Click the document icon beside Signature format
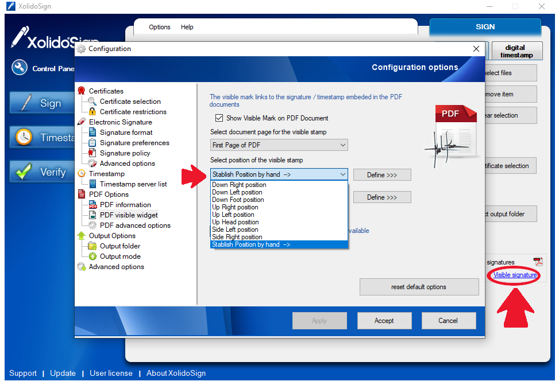The height and width of the screenshot is (389, 559). [92, 132]
